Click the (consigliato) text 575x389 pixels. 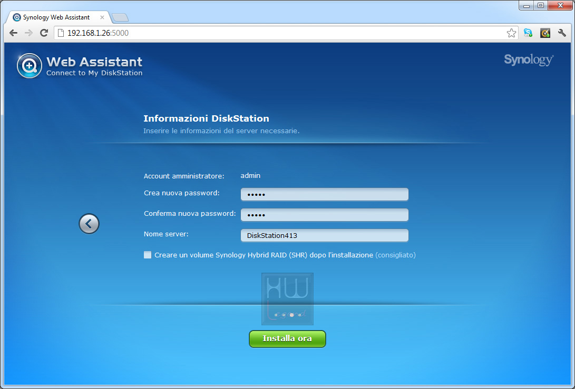click(x=395, y=255)
